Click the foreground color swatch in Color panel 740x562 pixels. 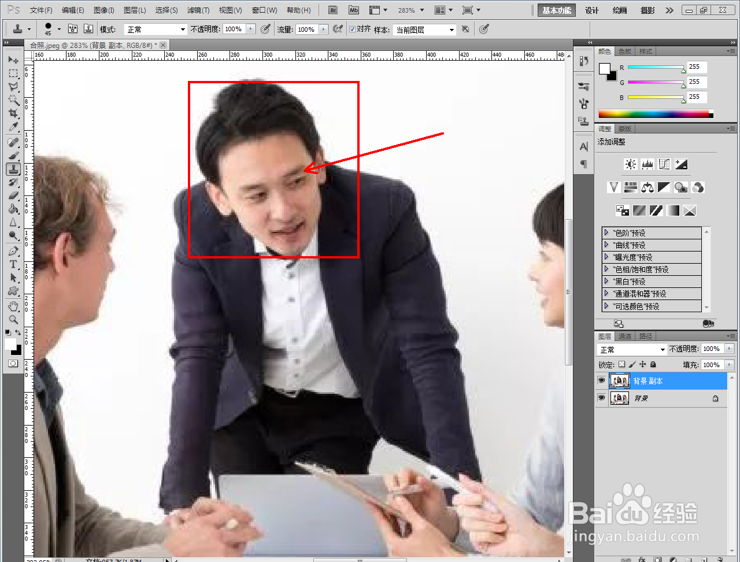(x=604, y=69)
